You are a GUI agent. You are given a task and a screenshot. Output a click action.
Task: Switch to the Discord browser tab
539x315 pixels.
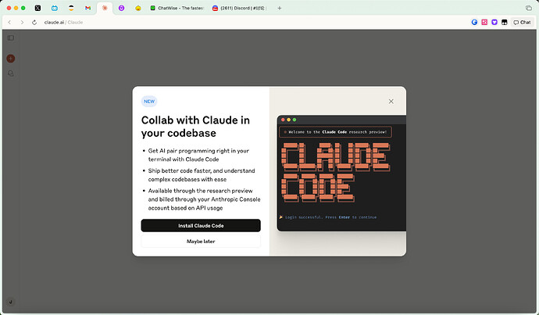tap(240, 8)
